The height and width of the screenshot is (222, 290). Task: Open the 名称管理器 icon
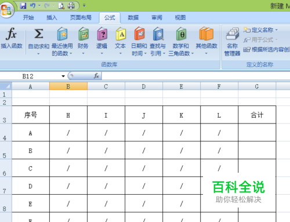(233, 34)
